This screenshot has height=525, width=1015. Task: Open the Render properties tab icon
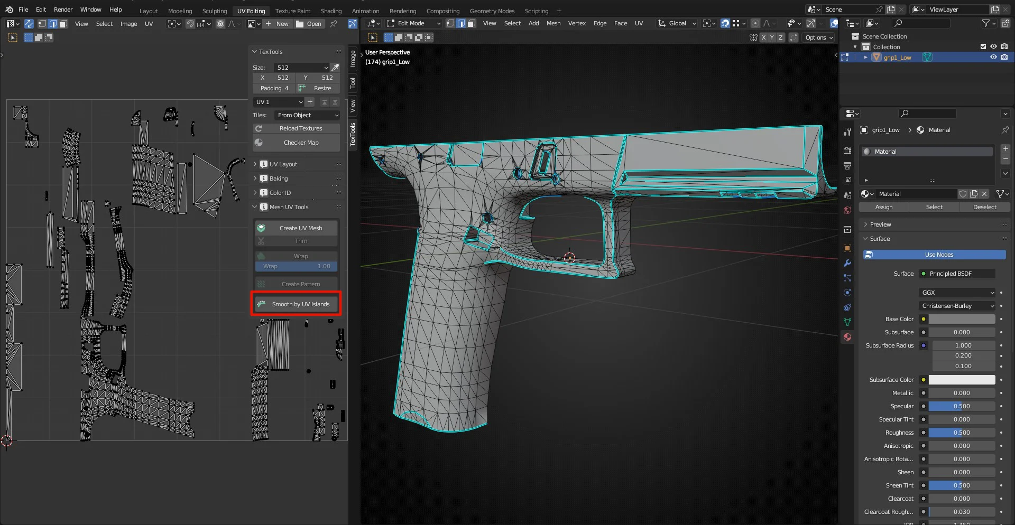coord(847,151)
